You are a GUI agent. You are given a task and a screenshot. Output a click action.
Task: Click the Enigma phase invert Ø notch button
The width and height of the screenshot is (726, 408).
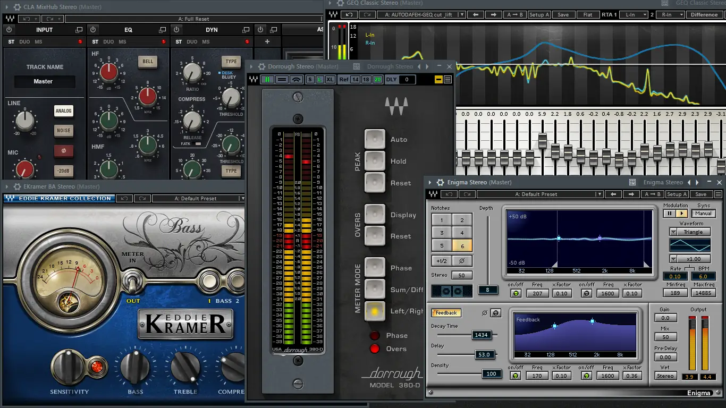coord(462,260)
